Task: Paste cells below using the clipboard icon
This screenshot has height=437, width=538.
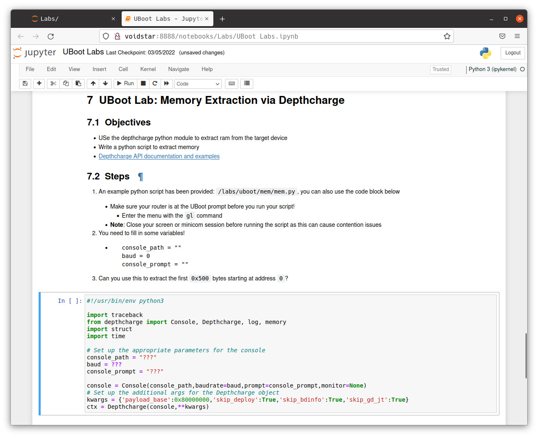Action: [78, 83]
